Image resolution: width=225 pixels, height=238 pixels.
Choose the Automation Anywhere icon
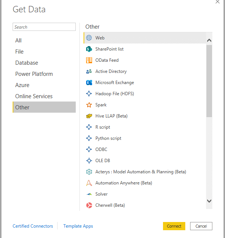coord(89,183)
